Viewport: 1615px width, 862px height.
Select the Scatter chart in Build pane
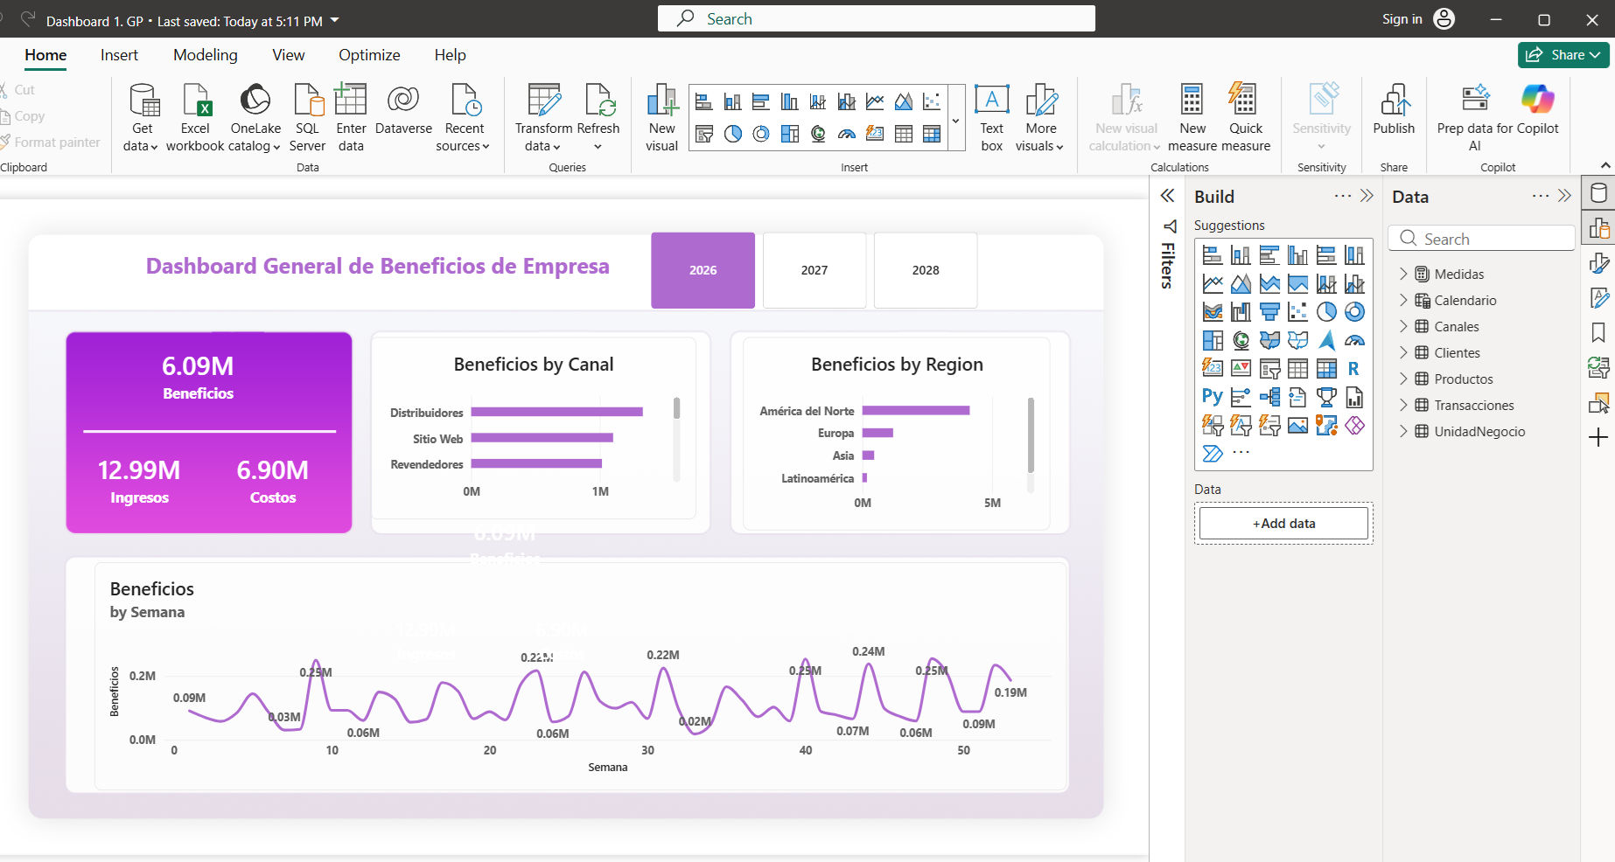[1298, 312]
